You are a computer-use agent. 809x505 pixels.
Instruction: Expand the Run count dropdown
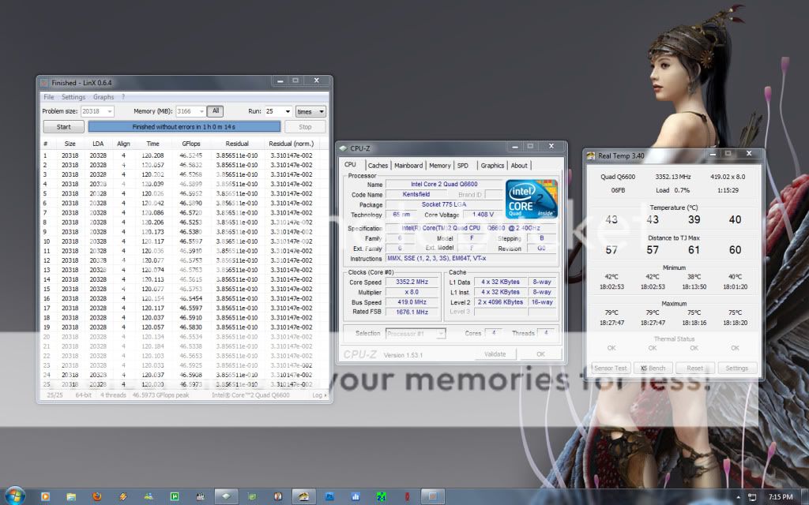pos(287,112)
